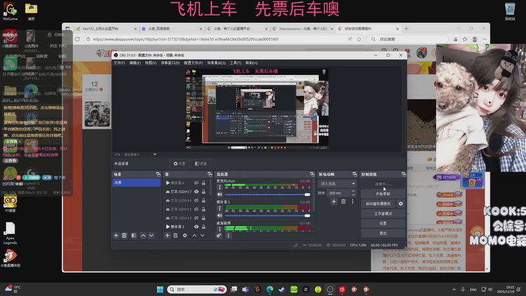Add a new scene transition
The width and height of the screenshot is (526, 296).
tap(334, 201)
